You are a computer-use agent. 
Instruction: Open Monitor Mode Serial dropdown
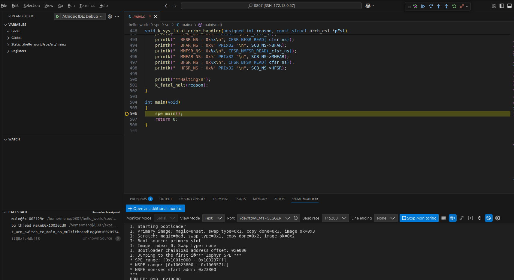166,218
